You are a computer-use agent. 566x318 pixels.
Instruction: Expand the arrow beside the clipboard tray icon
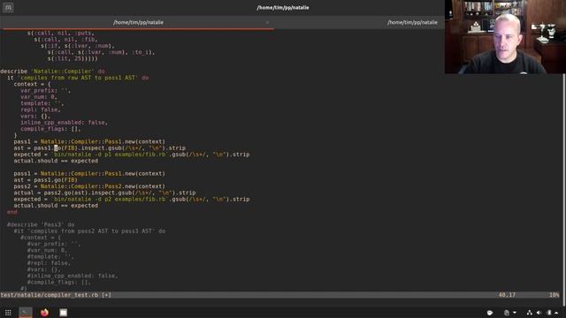pyautogui.click(x=515, y=313)
